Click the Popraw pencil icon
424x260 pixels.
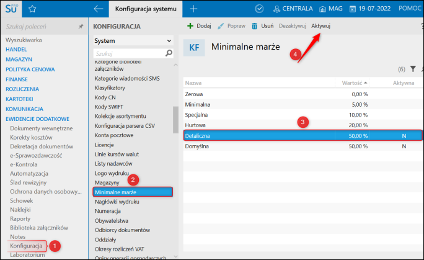pyautogui.click(x=221, y=26)
